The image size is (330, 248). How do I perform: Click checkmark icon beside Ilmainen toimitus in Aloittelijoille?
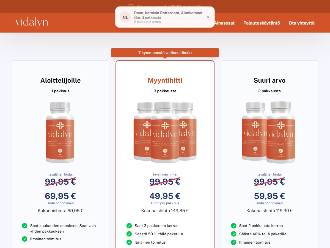25,239
